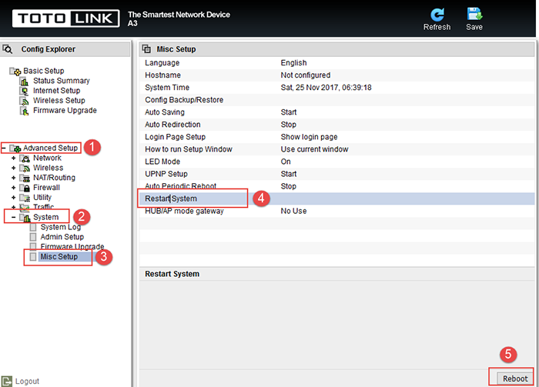Click the 'English' language value
This screenshot has height=387, width=539.
tap(293, 63)
